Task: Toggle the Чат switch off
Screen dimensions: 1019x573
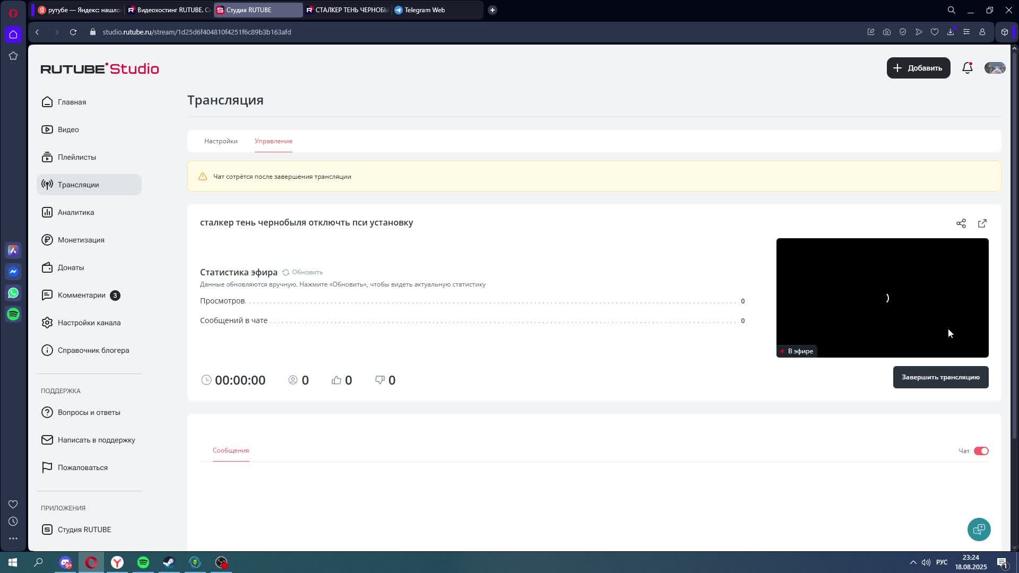Action: pos(981,450)
